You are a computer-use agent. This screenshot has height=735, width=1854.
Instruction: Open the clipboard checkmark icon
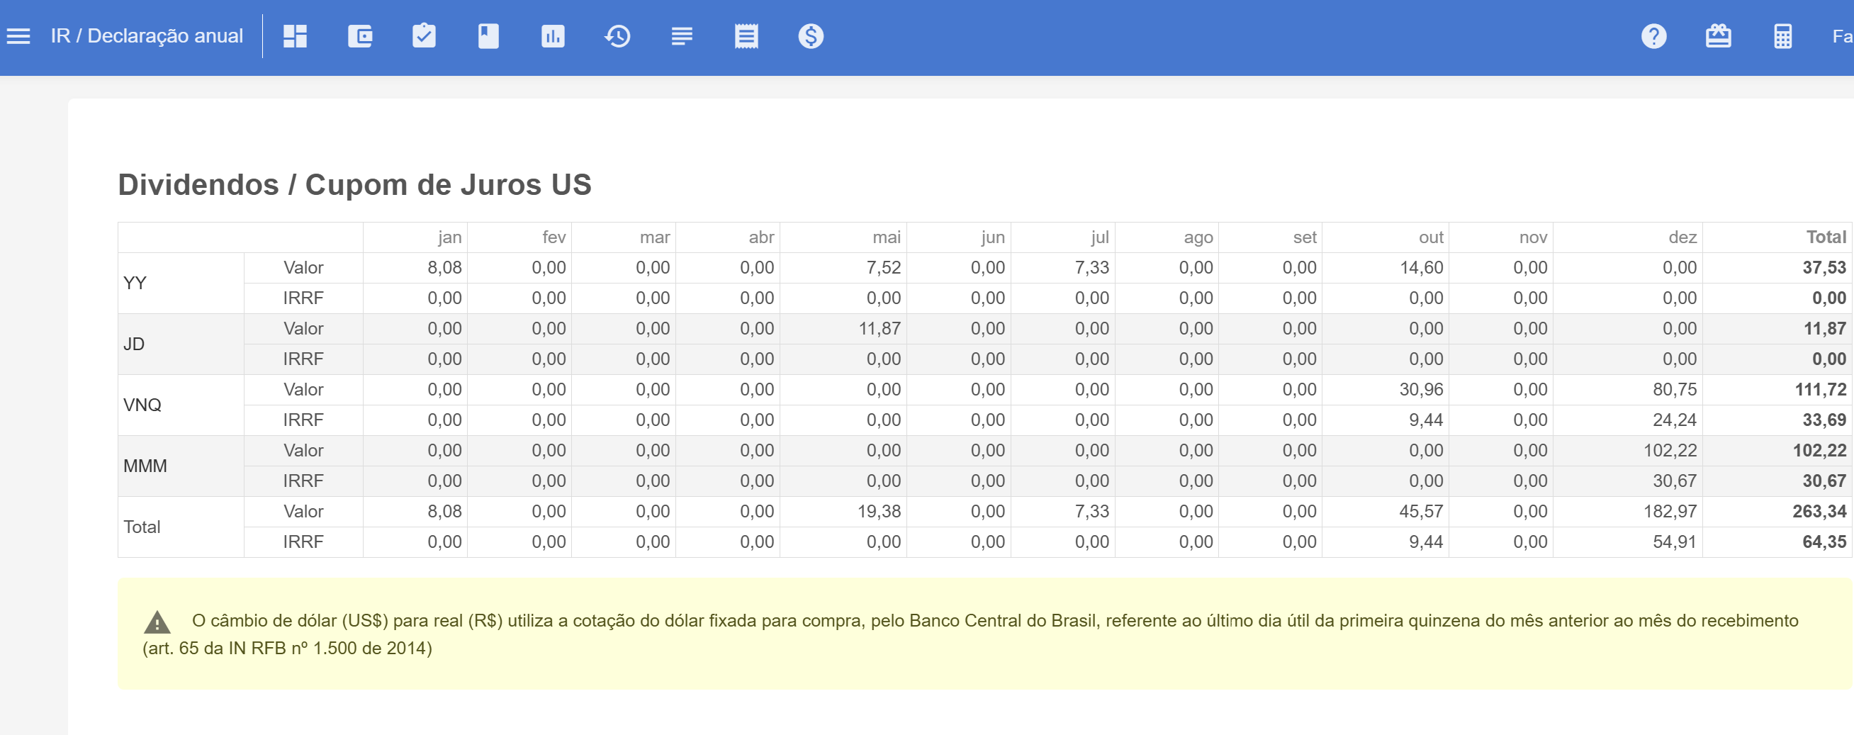click(424, 36)
